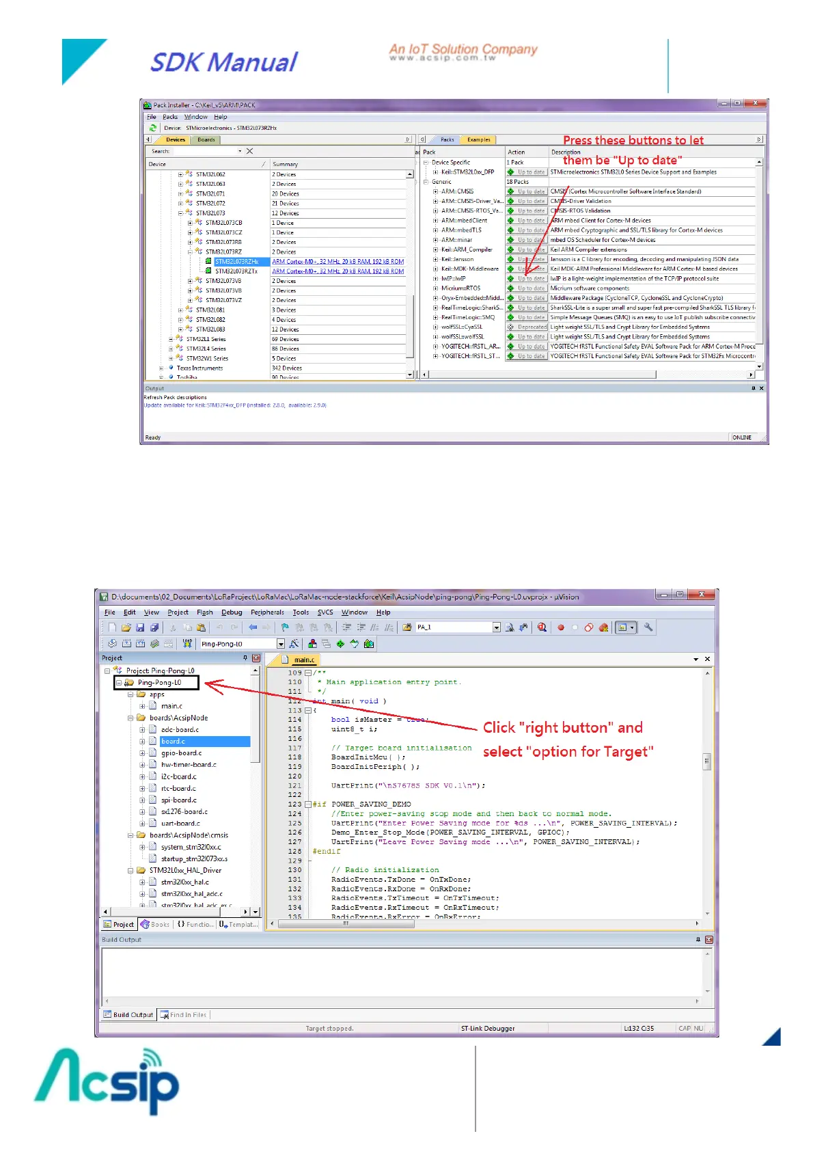
Task: Close the Build Output panel red X
Action: [708, 940]
